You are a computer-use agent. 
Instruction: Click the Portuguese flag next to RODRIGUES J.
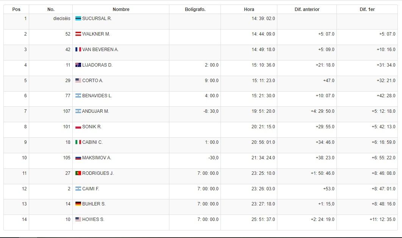pyautogui.click(x=78, y=173)
